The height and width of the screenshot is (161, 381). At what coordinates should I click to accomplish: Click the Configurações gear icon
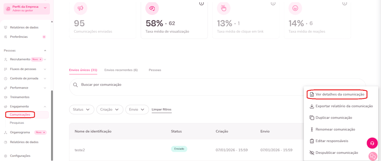(6, 155)
